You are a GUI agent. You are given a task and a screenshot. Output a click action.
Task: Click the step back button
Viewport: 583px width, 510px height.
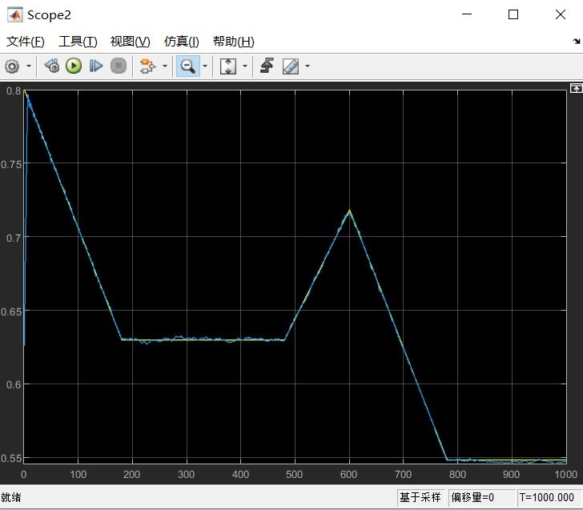pyautogui.click(x=52, y=66)
